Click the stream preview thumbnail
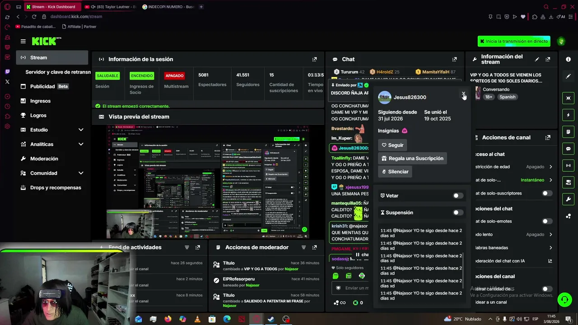The width and height of the screenshot is (578, 325). (x=208, y=182)
